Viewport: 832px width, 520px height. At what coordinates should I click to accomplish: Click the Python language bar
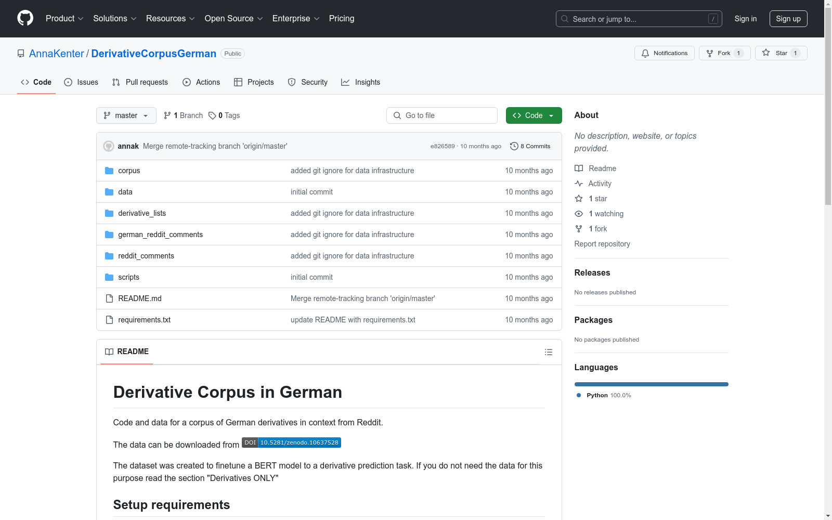pos(652,384)
